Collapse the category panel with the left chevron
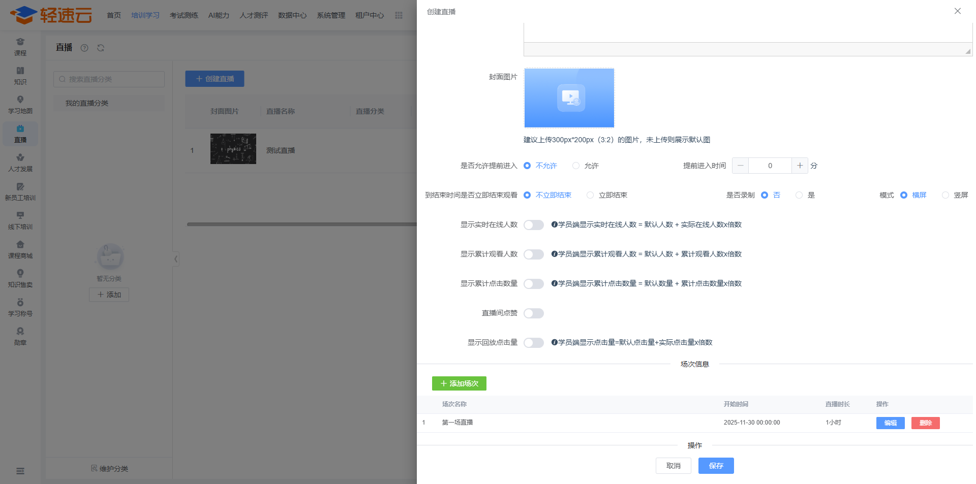The height and width of the screenshot is (484, 976). tap(176, 259)
